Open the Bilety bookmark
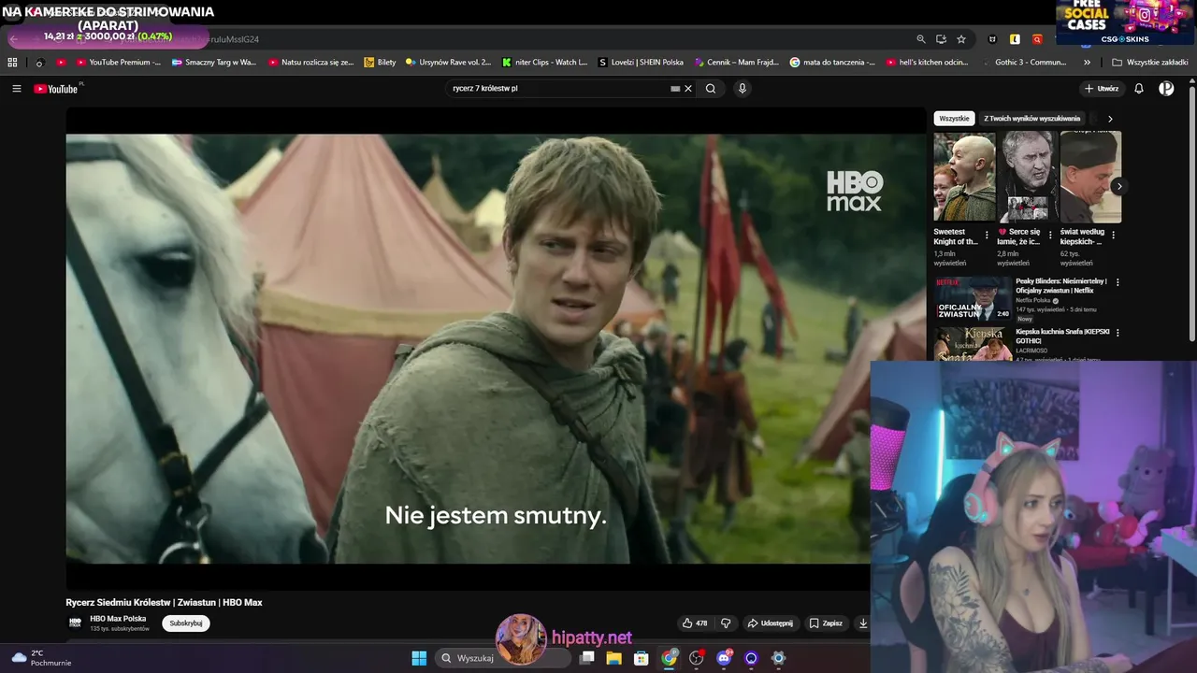This screenshot has width=1197, height=673. (x=381, y=63)
